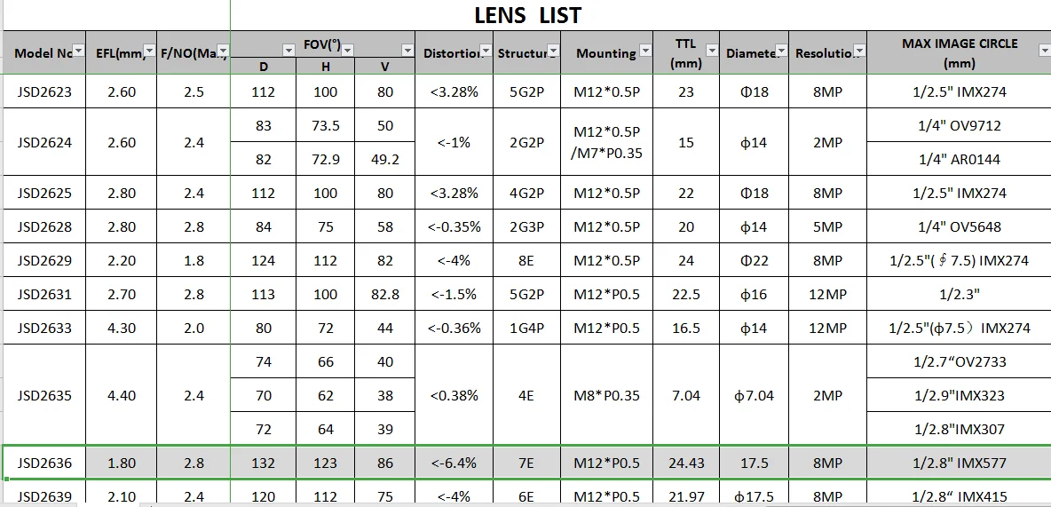Open the EFL(mm) column filter arrow
The width and height of the screenshot is (1051, 507).
149,51
